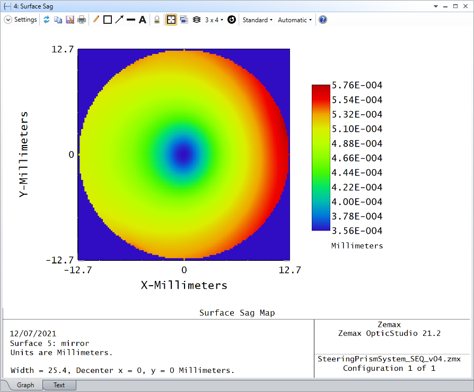Open the Standard dropdown menu
This screenshot has width=474, height=392.
[x=258, y=20]
